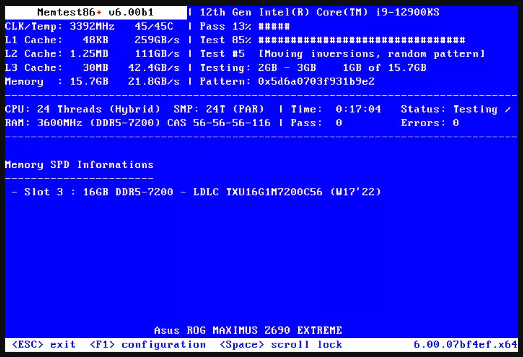Click the Status: Testing indicator
Viewport: 523px width, 357px height.
click(x=456, y=109)
